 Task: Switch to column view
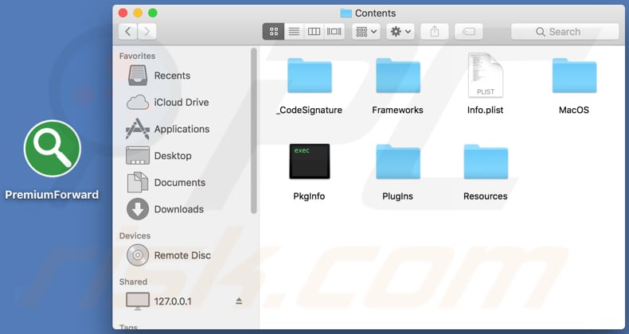pyautogui.click(x=314, y=31)
